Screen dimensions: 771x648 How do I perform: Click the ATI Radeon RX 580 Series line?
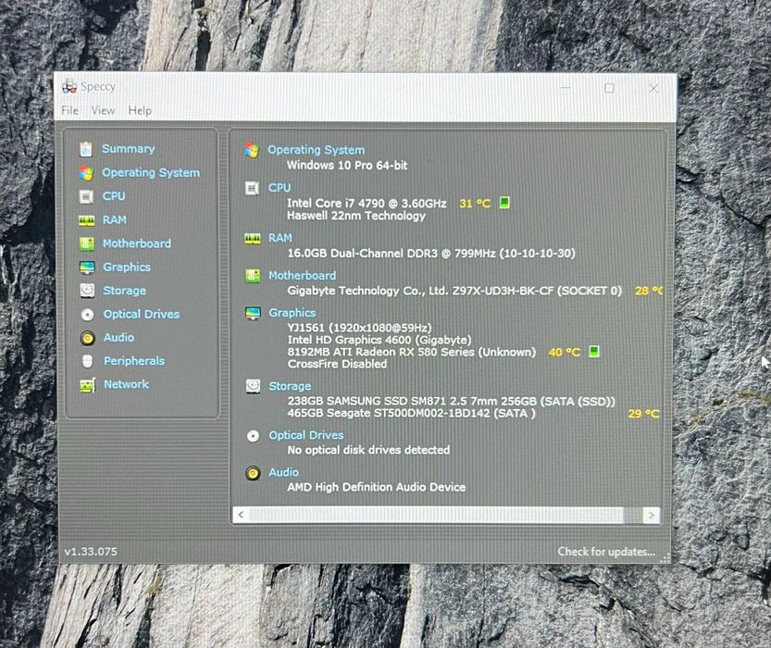click(x=412, y=352)
